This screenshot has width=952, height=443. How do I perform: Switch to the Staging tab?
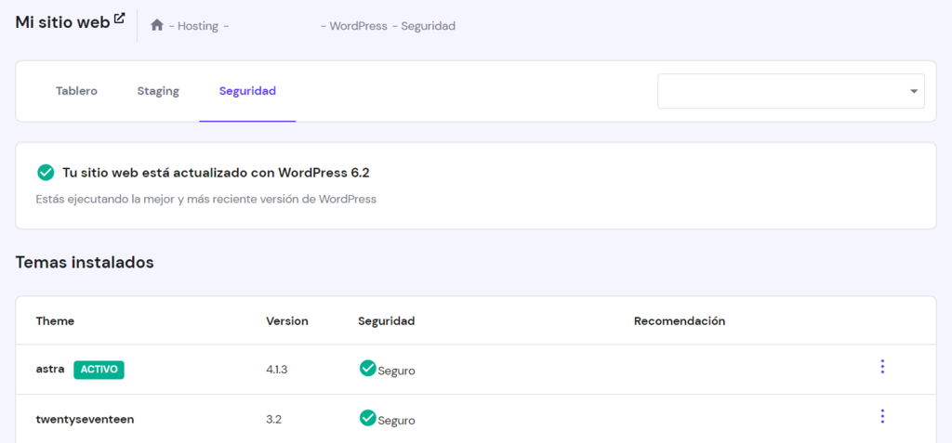(x=158, y=91)
